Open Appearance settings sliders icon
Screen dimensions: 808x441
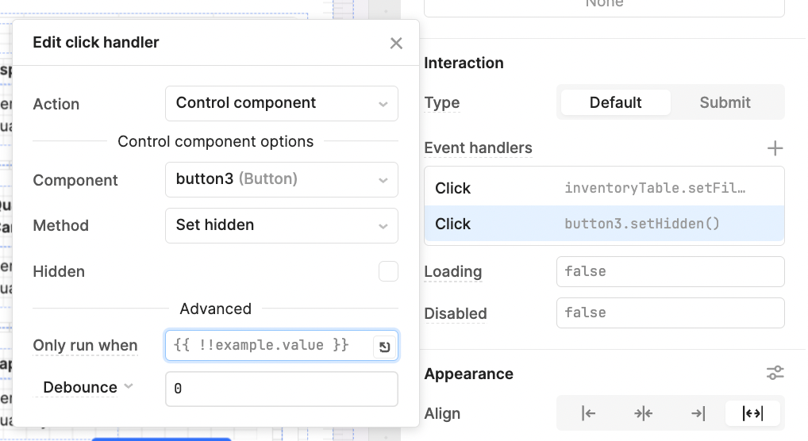pos(775,373)
